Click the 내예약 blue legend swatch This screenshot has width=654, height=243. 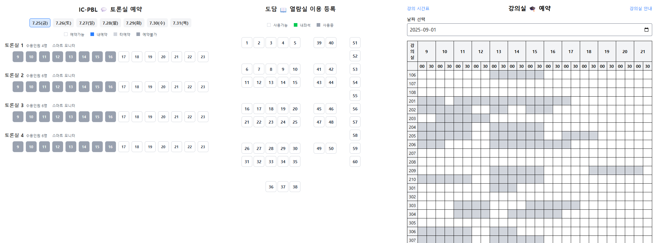[x=92, y=34]
